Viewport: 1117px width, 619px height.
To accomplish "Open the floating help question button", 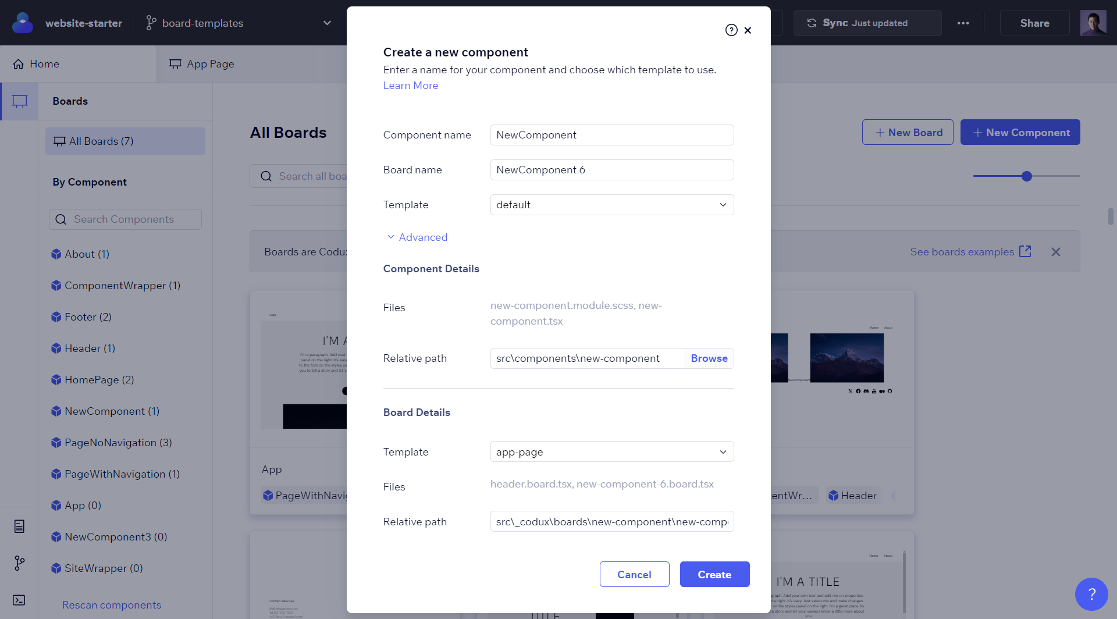I will [1091, 594].
